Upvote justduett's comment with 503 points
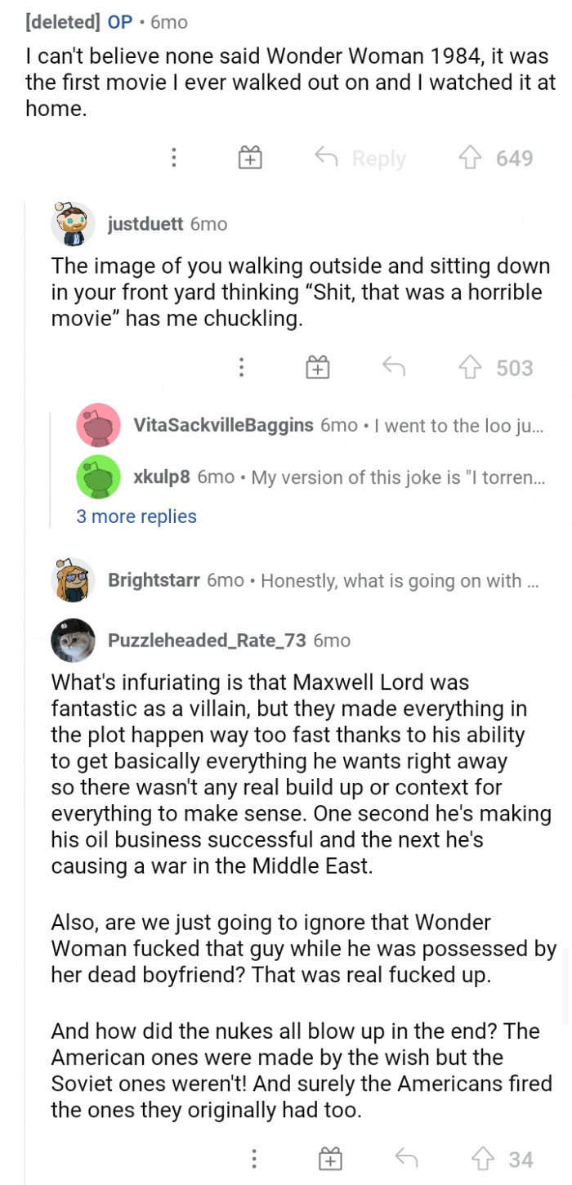This screenshot has height=1185, width=572. pos(467,367)
